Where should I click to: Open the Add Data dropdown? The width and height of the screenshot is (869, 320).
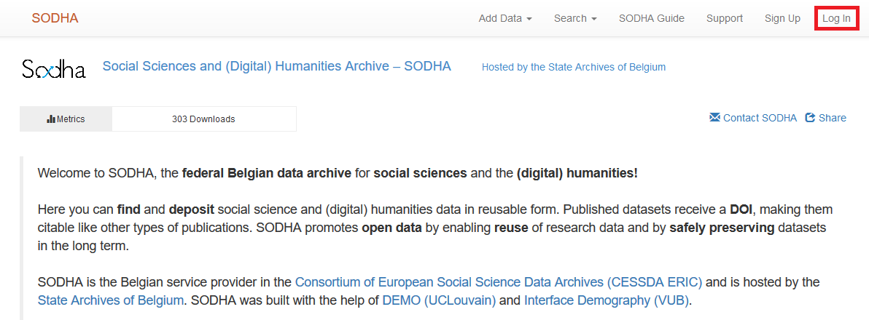point(505,18)
